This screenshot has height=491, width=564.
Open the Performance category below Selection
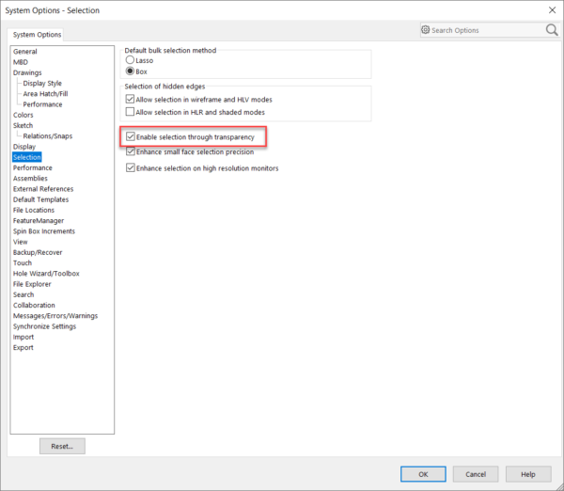[33, 167]
